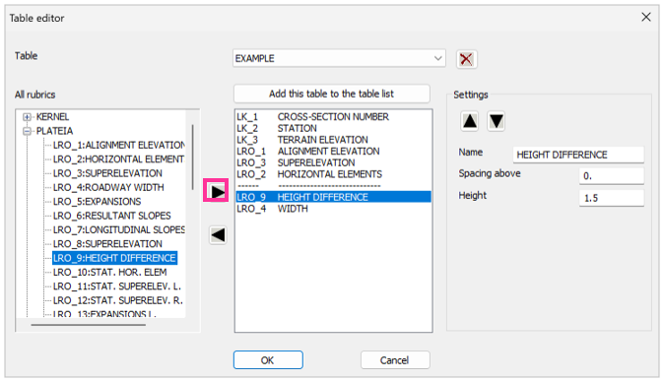The height and width of the screenshot is (382, 664).
Task: Click the Name input field
Action: click(x=578, y=155)
